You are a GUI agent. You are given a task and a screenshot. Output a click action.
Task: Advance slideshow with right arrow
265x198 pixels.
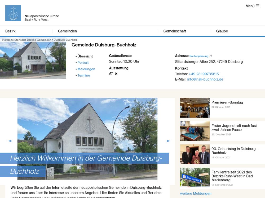pos(169,141)
